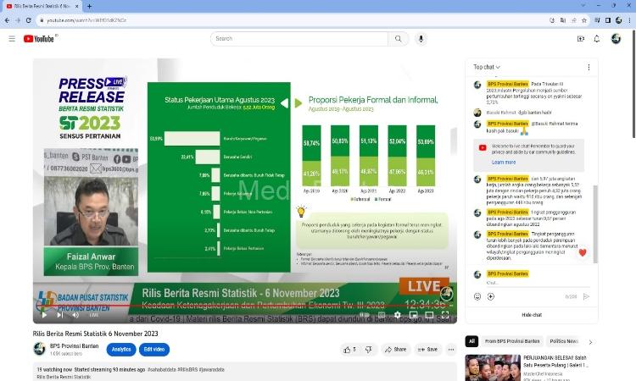Click the search magnifier button
636x381 pixels.
coord(399,39)
